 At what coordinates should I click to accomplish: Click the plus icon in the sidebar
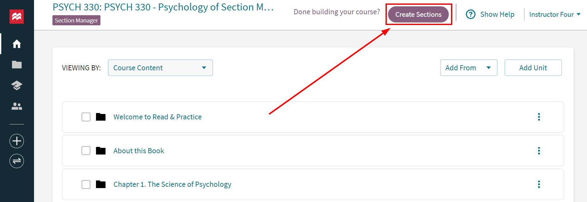pos(17,141)
